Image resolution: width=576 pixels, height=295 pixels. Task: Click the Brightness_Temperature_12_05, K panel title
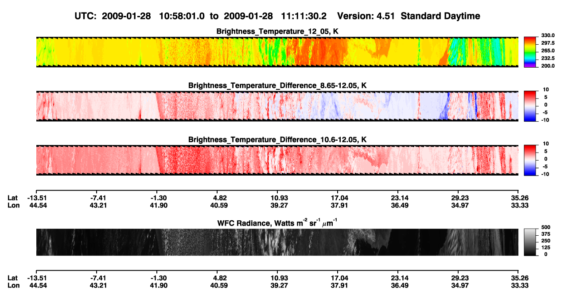(x=277, y=31)
